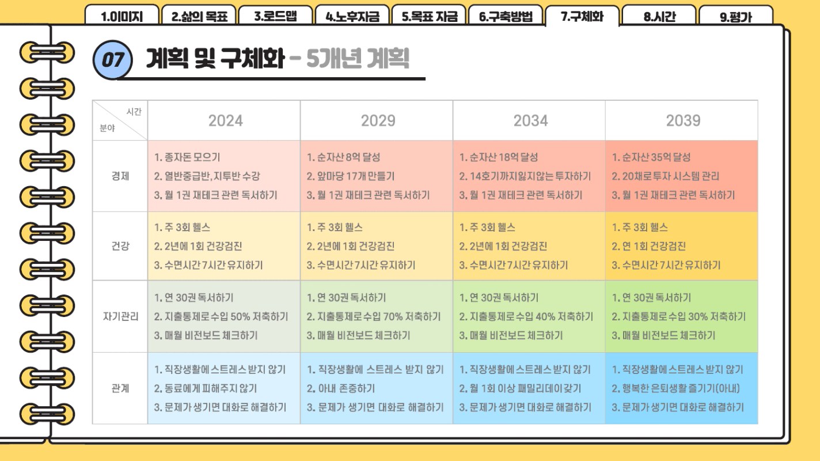The image size is (820, 461).
Task: Click 3. 월 1권 재테크 관련 독서하기 in the 2024 column
Action: coord(215,195)
